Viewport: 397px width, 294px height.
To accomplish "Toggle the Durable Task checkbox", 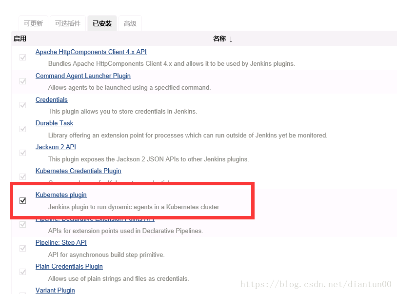I will [23, 129].
